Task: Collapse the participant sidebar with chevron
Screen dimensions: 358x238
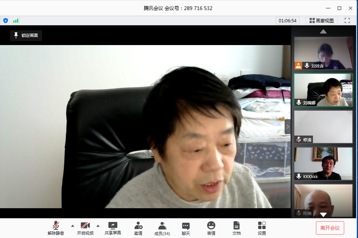Action: pyautogui.click(x=287, y=127)
